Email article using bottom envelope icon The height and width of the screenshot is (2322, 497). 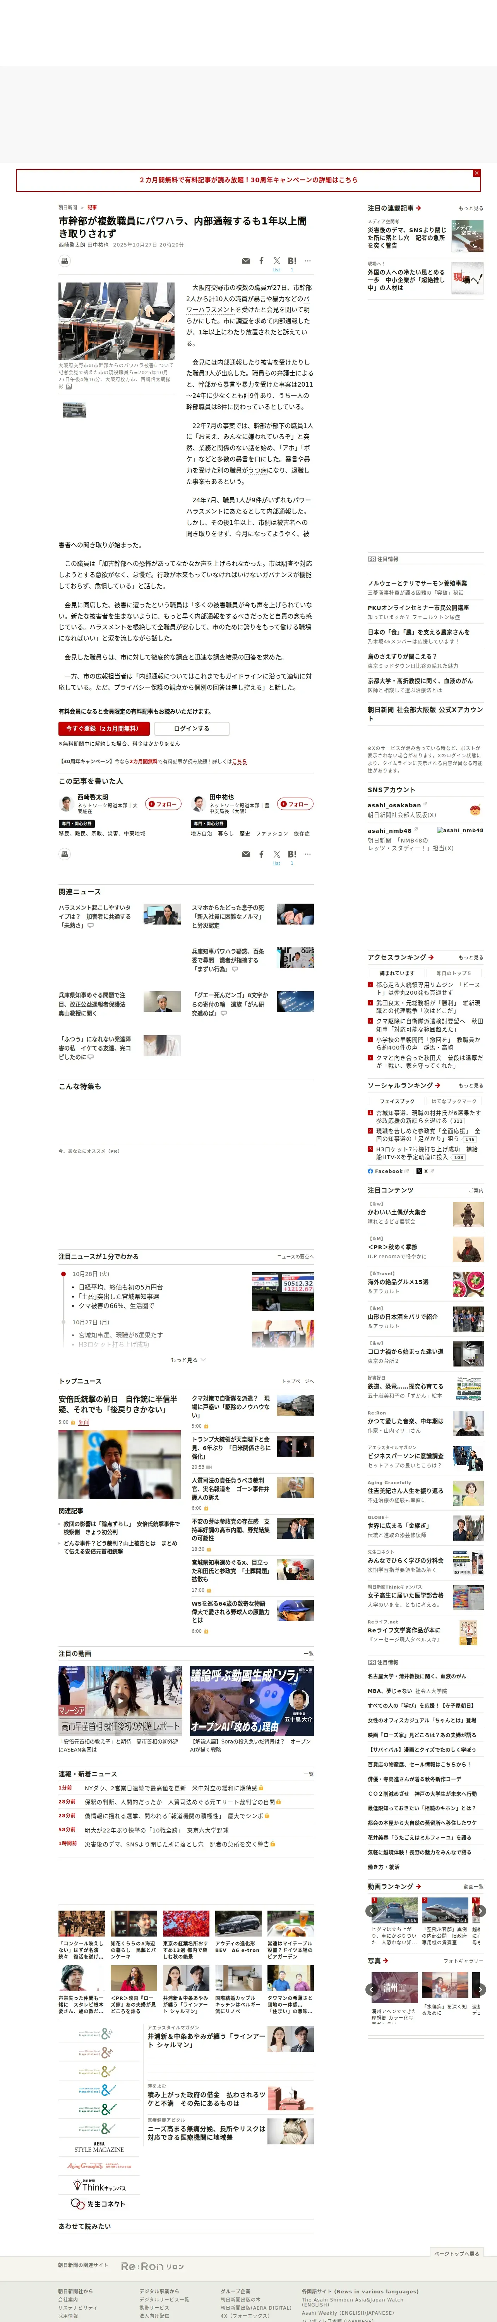245,854
